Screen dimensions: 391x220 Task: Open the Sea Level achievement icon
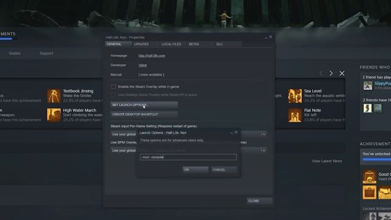(295, 96)
